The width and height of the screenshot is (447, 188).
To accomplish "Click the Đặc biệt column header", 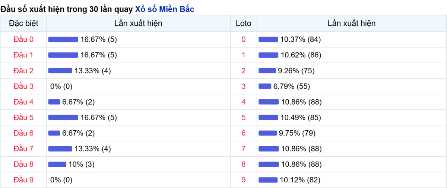I will [23, 23].
